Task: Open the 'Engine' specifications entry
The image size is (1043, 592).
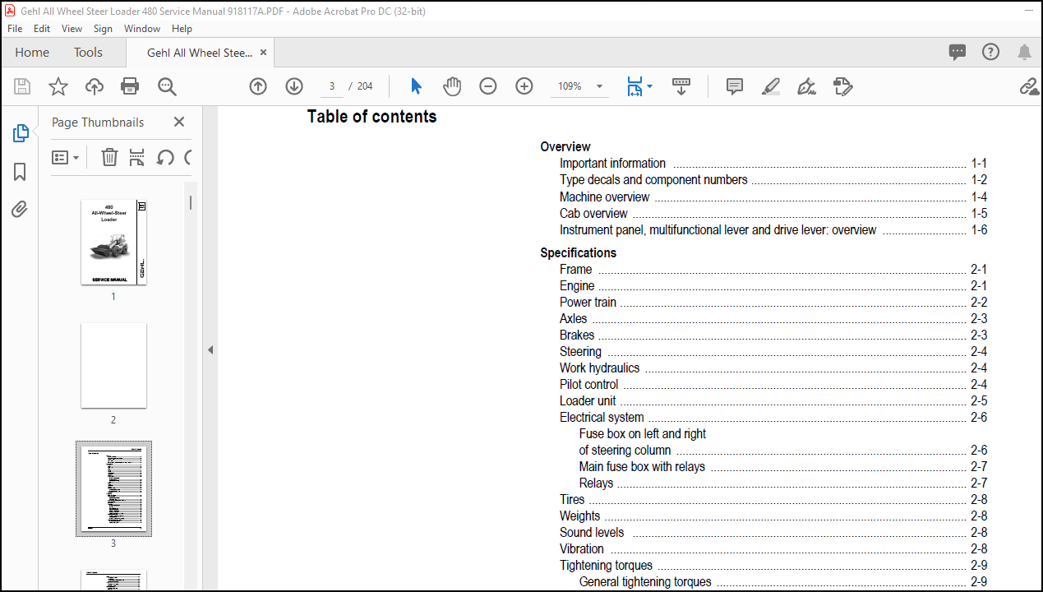Action: [577, 285]
